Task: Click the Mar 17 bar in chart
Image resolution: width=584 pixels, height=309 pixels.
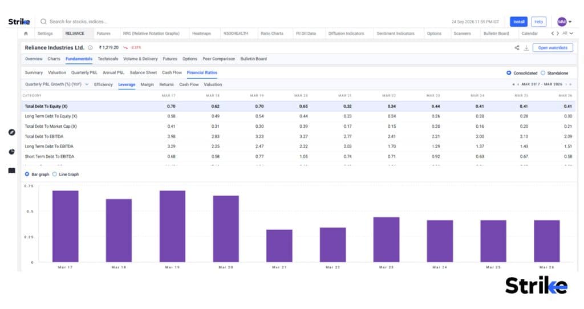Action: tap(65, 226)
